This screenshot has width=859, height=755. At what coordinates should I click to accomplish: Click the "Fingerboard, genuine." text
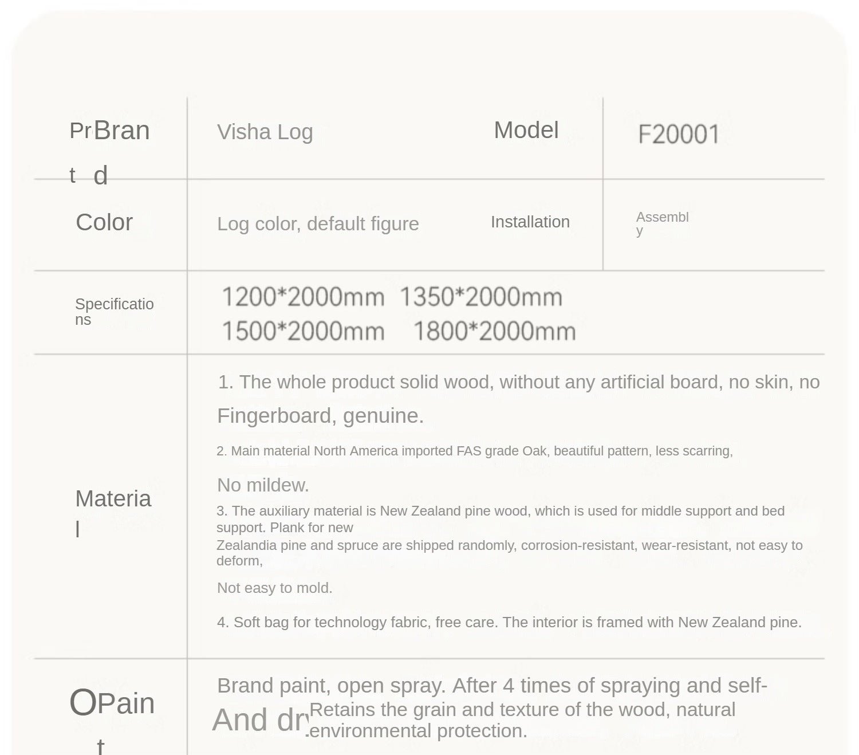pyautogui.click(x=320, y=416)
